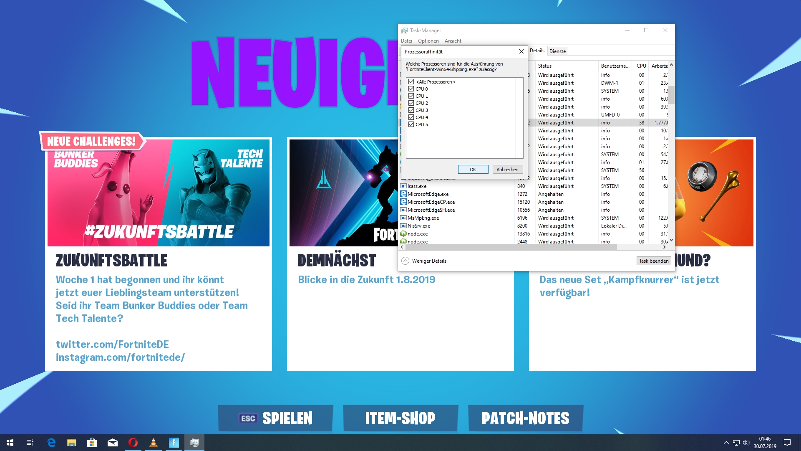The width and height of the screenshot is (801, 451).
Task: Click the Microsoft Edge taskbar icon
Action: pyautogui.click(x=51, y=443)
